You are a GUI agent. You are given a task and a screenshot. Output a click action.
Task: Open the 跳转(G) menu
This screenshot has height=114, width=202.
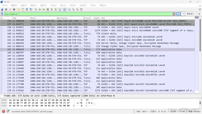[34, 5]
